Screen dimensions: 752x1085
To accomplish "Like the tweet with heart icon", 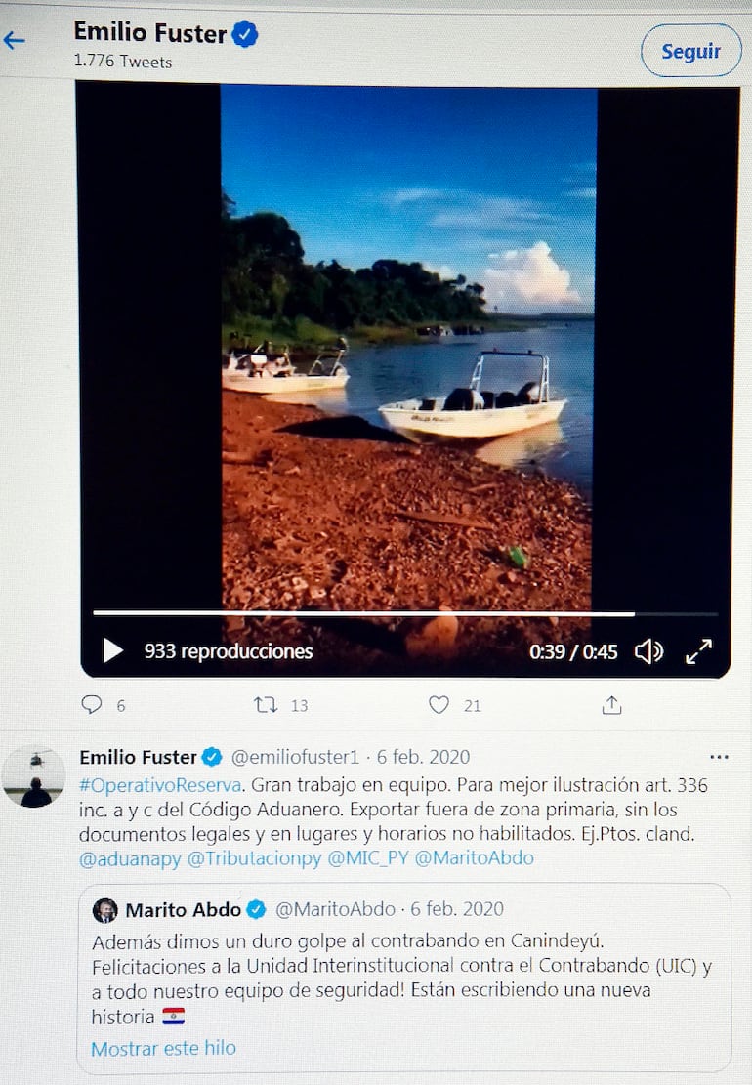I will click(x=439, y=704).
